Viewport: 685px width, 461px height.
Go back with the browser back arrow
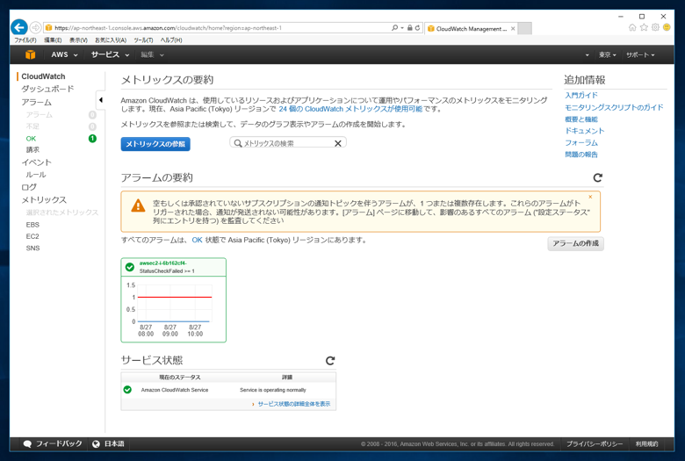pyautogui.click(x=18, y=27)
